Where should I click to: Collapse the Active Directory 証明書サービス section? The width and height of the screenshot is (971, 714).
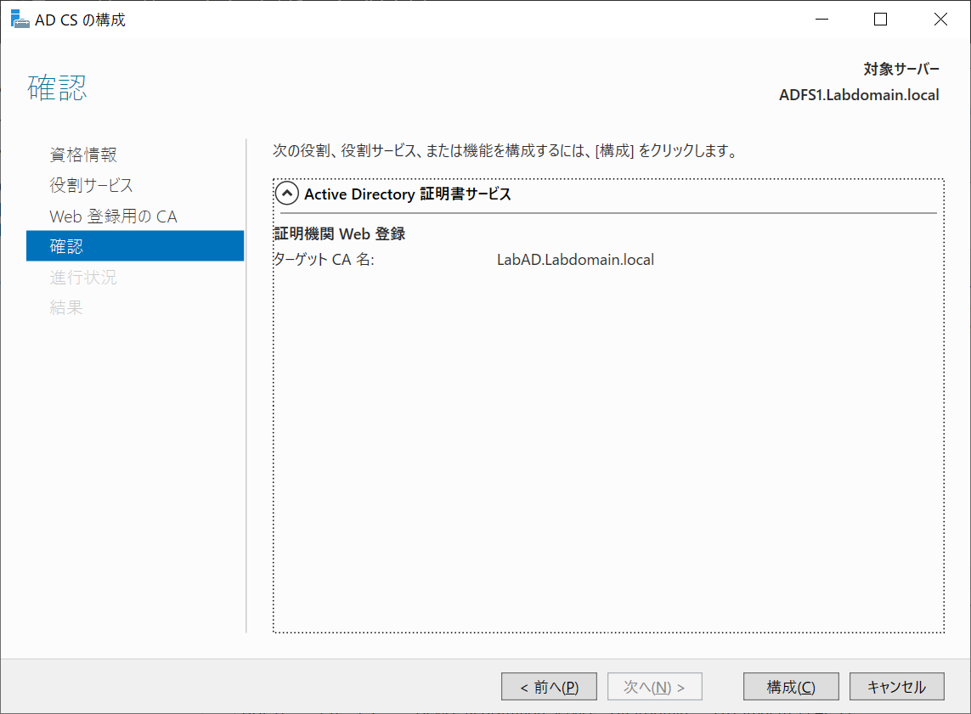[287, 194]
